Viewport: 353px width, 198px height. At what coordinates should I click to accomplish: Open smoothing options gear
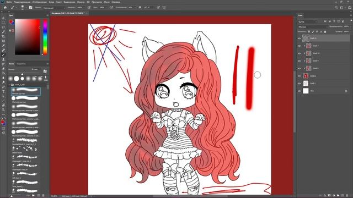(x=140, y=7)
